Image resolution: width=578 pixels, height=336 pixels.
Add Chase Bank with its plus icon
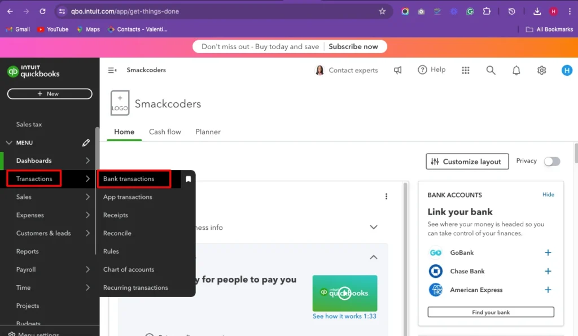coord(548,271)
